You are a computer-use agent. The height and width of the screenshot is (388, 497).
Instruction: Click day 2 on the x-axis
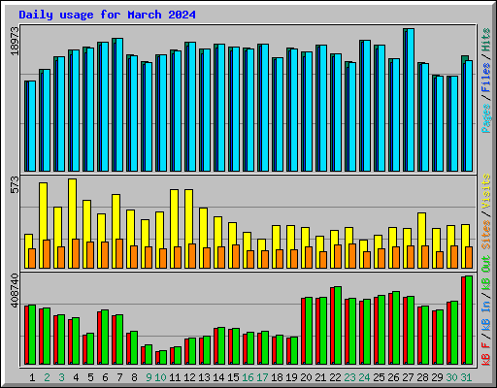47,377
